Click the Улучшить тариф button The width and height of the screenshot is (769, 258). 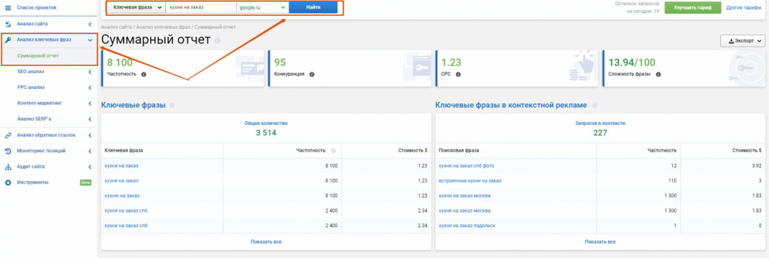(692, 8)
